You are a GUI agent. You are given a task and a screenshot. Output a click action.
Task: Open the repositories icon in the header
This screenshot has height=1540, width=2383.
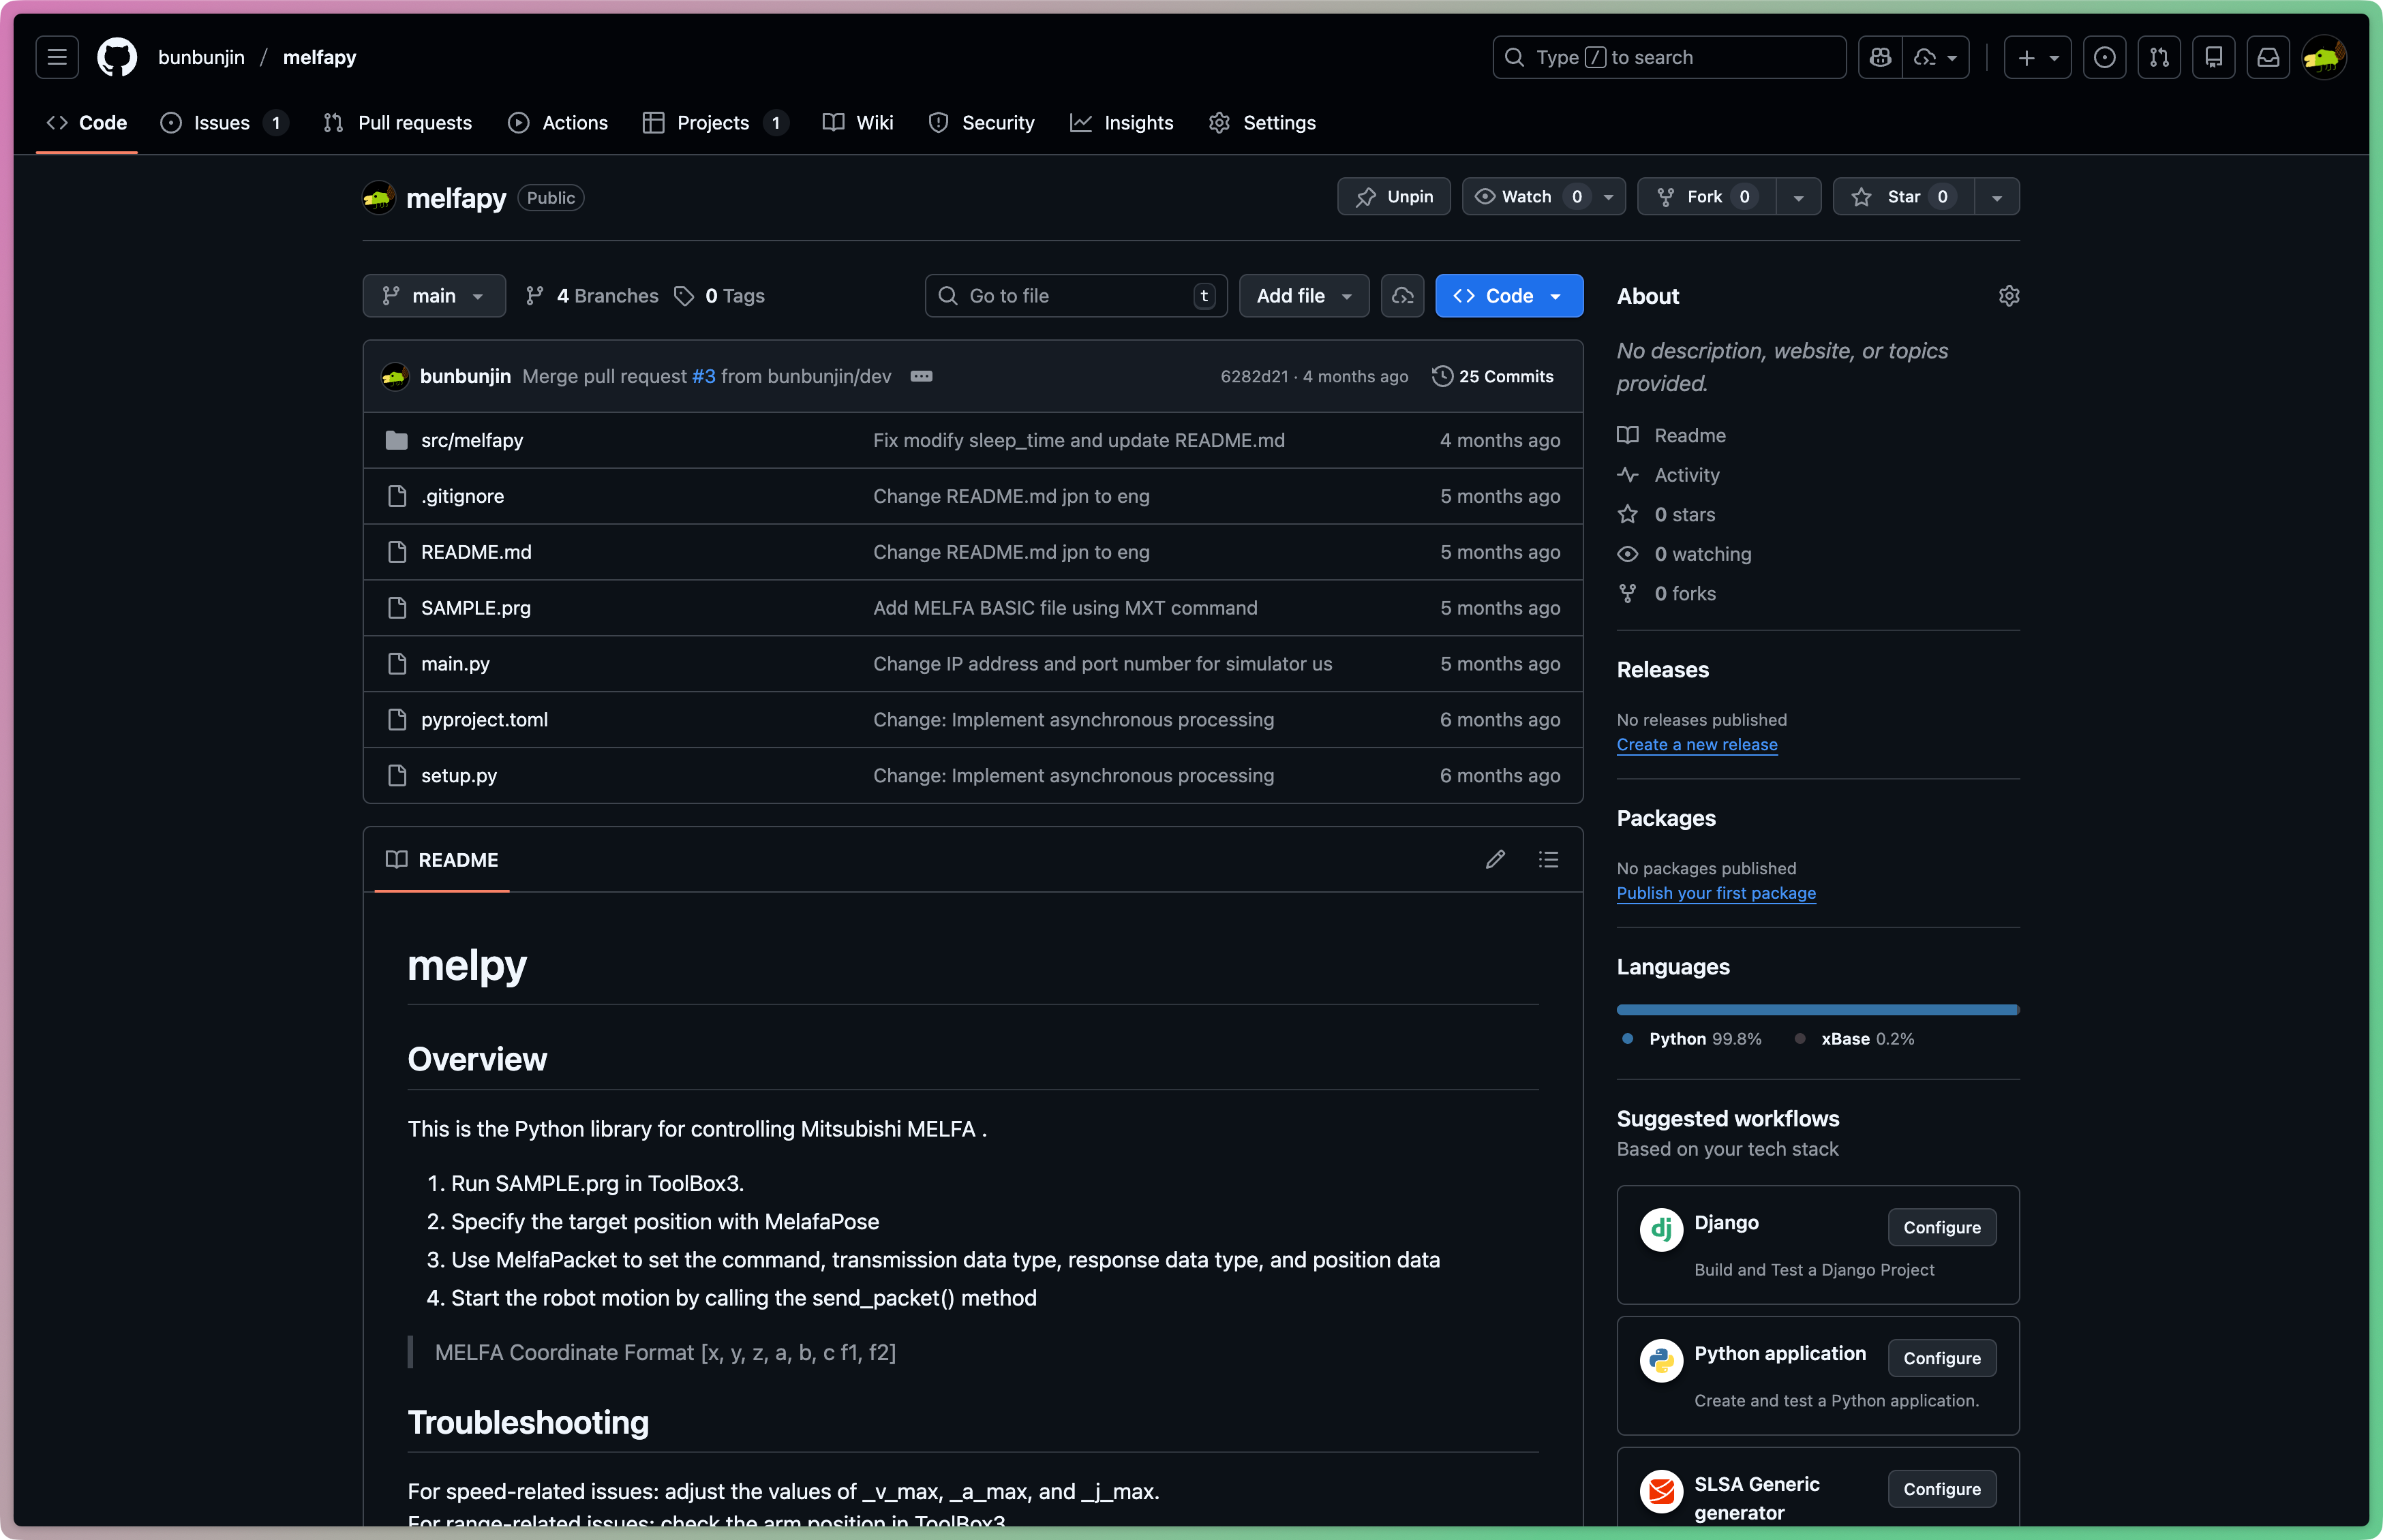[x=2214, y=57]
